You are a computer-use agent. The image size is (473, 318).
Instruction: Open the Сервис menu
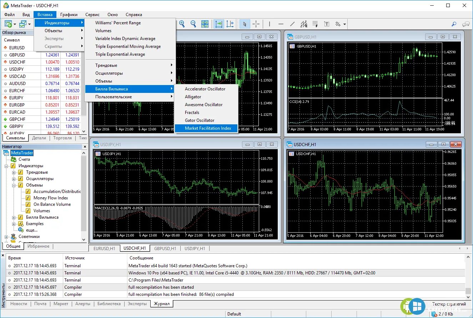(x=92, y=15)
